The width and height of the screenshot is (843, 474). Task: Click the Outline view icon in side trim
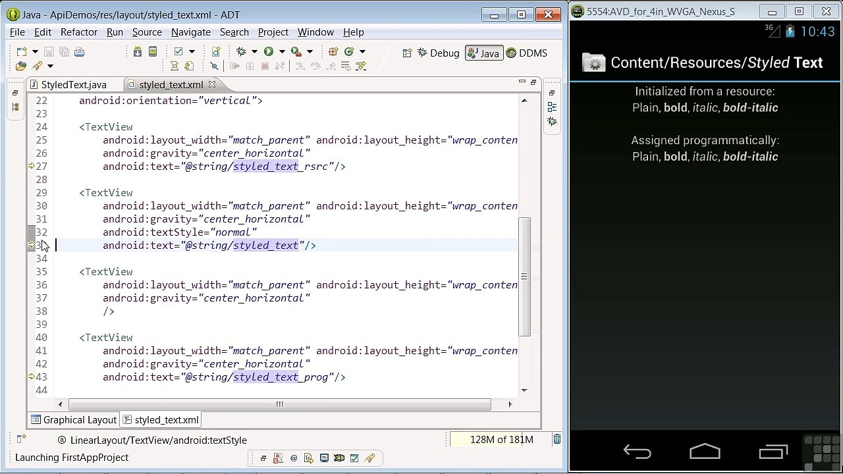click(x=552, y=107)
